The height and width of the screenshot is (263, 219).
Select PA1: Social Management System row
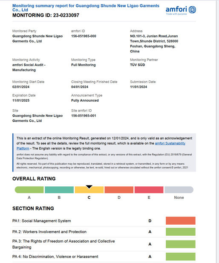click(x=104, y=221)
